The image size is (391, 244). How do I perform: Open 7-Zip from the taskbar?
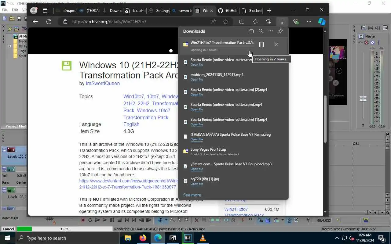(173, 238)
